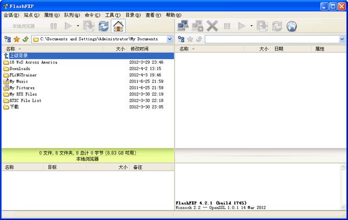Sort local list by 修改时间 column
The height and width of the screenshot is (220, 348).
[150, 49]
